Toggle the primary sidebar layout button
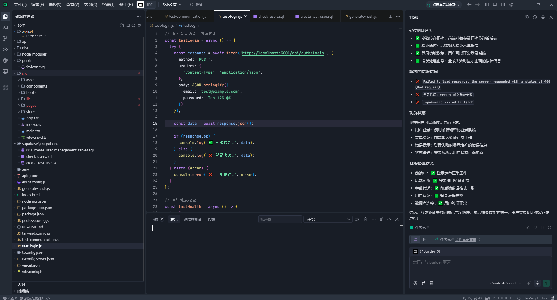Viewport: 557px width, 300px height. (x=487, y=5)
